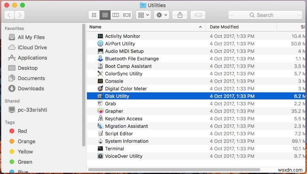Screen dimensions: 307x174
Task: Open Applications in sidebar
Action: pos(28,58)
